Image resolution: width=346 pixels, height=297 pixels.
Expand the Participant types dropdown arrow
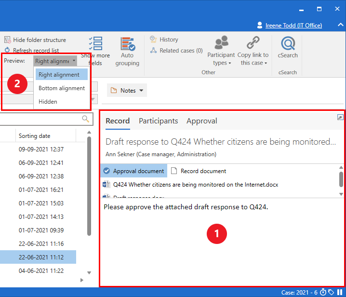click(230, 63)
